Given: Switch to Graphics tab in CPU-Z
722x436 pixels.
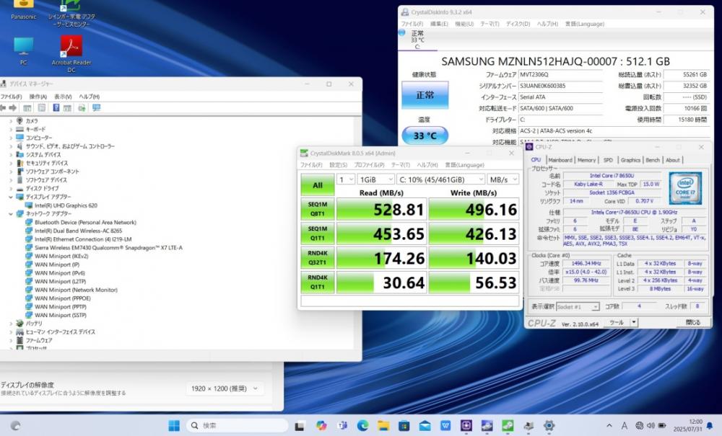Looking at the screenshot, I should point(630,160).
